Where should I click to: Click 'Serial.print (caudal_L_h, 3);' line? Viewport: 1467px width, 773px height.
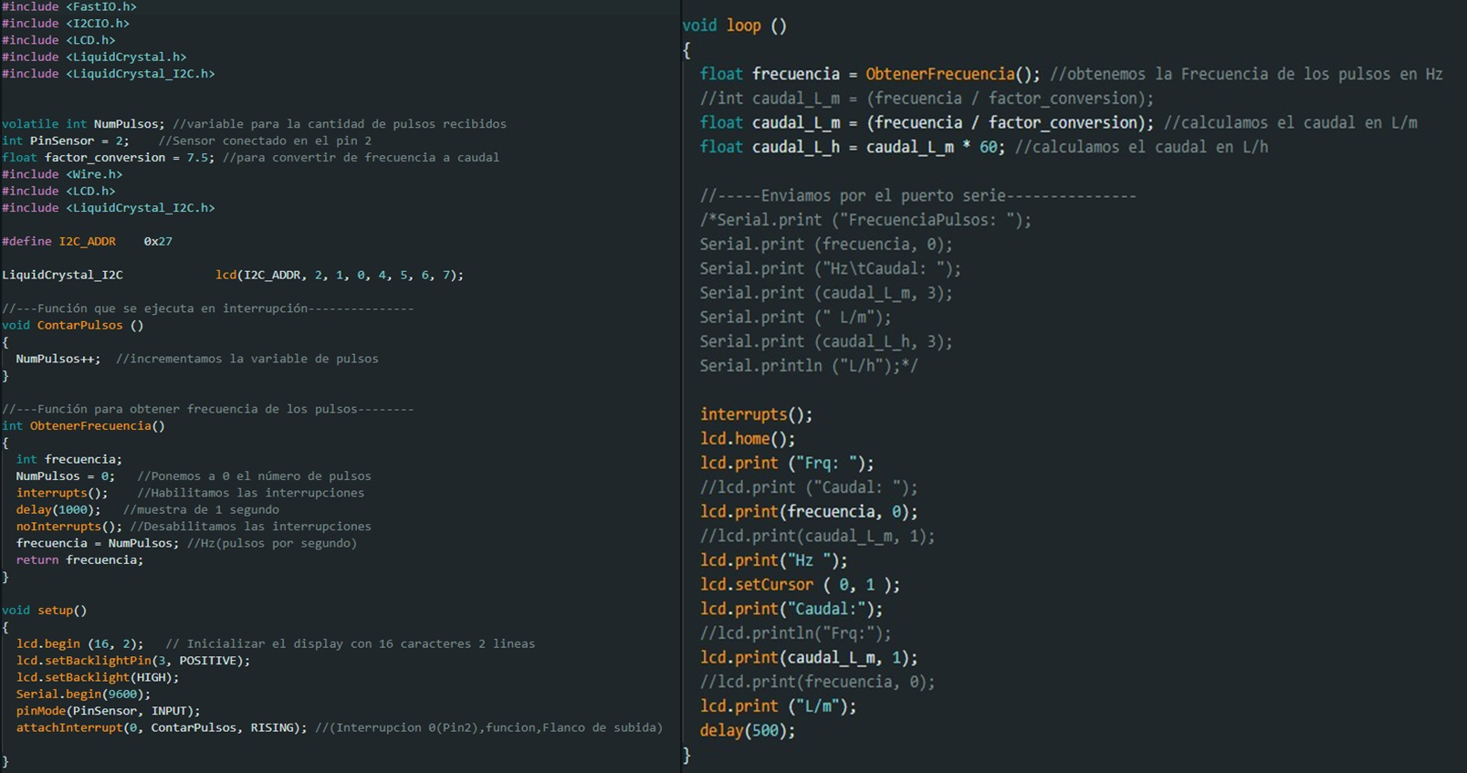point(826,341)
